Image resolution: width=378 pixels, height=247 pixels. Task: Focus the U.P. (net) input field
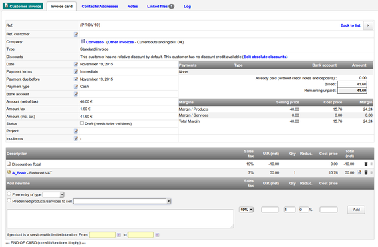point(270,210)
